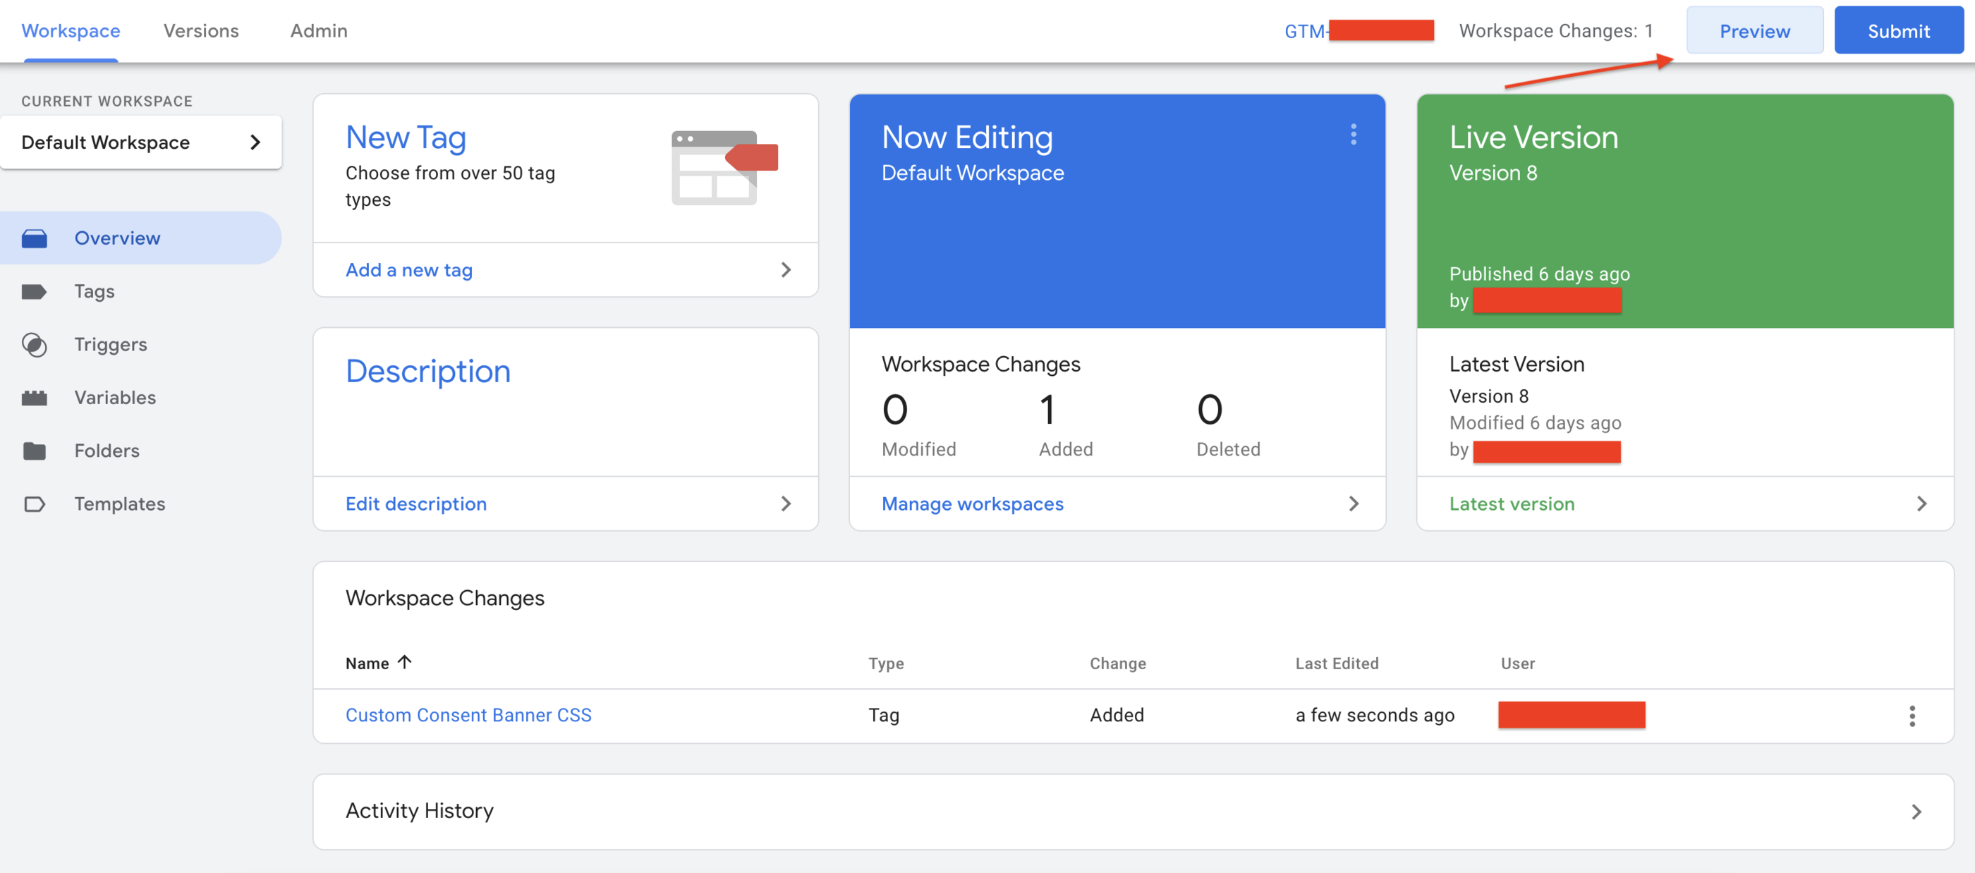The image size is (1975, 873).
Task: Click the New Tag heading
Action: click(406, 138)
